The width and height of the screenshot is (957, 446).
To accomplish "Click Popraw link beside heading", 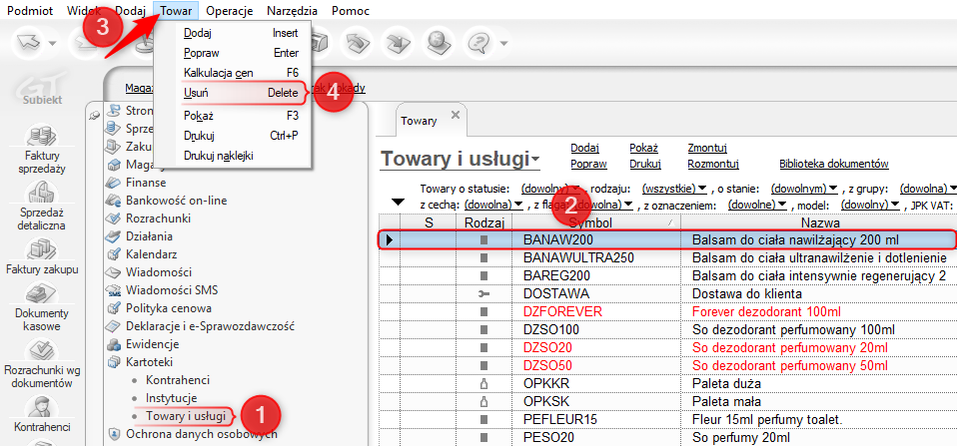I will pos(588,164).
